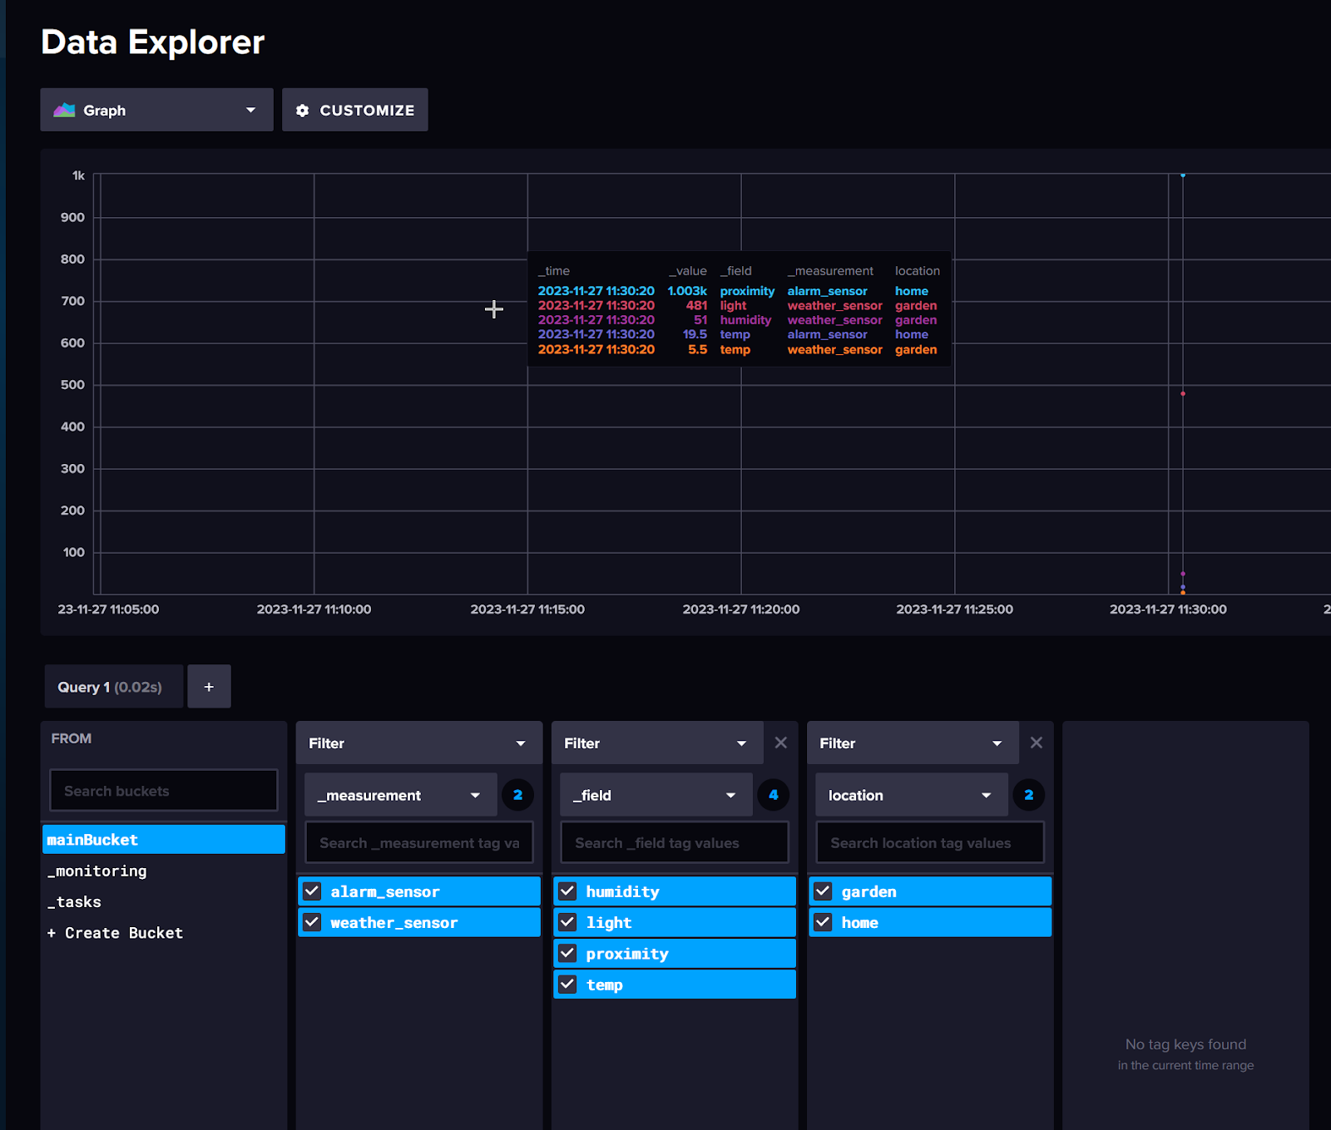Viewport: 1331px width, 1130px height.
Task: Click the Search _measurement tag values field
Action: (x=419, y=842)
